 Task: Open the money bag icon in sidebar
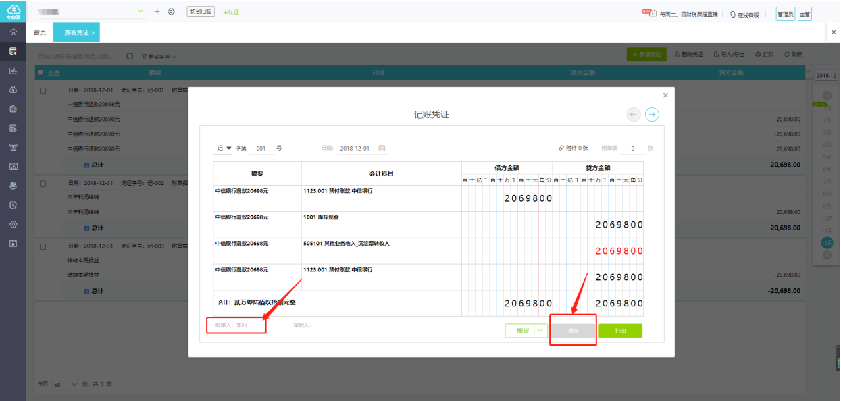(13, 89)
